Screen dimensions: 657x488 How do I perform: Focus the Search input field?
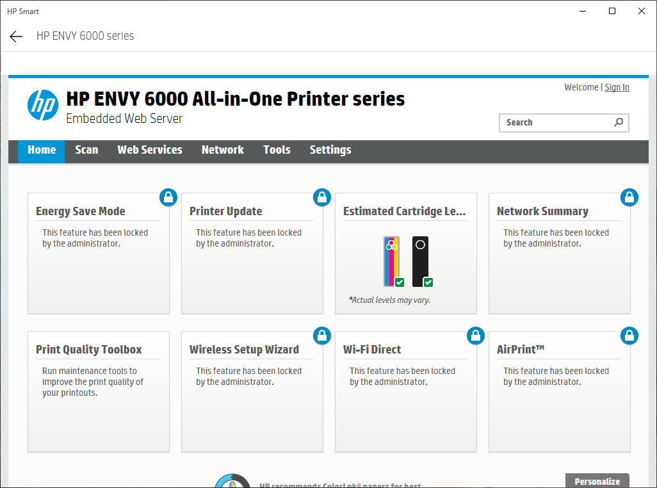point(564,123)
